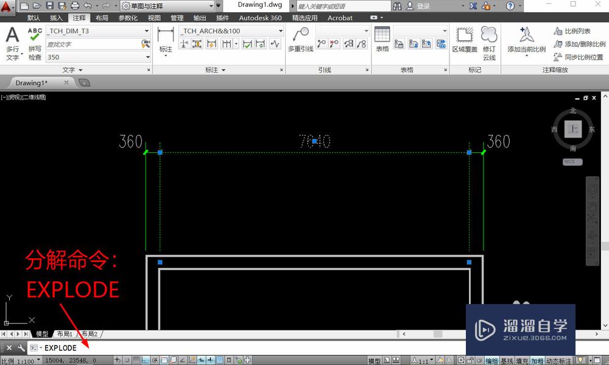Run spell check (拼写检查)
Image resolution: width=609 pixels, height=365 pixels.
(35, 43)
